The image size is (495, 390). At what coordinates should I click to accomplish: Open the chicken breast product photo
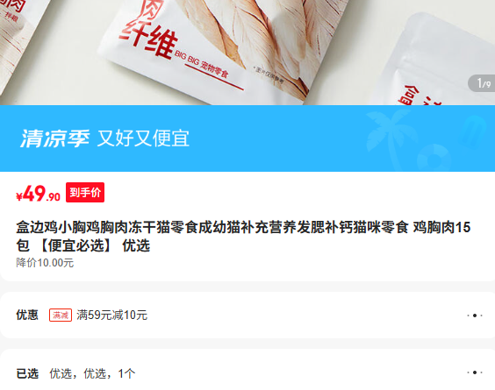click(247, 53)
